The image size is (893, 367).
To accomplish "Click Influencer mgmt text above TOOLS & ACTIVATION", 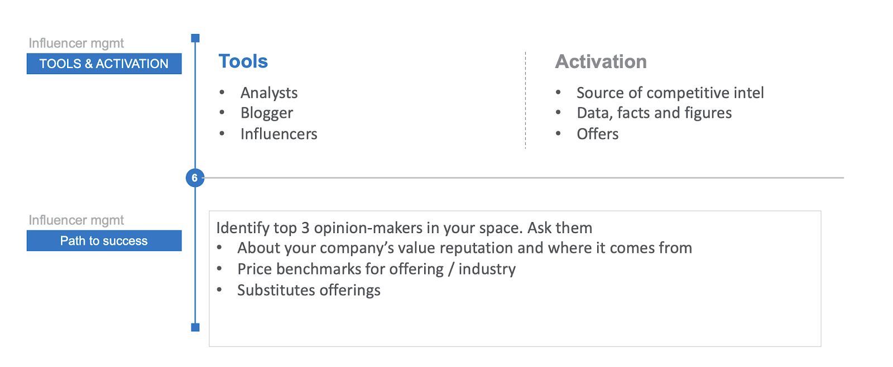I will coord(76,44).
